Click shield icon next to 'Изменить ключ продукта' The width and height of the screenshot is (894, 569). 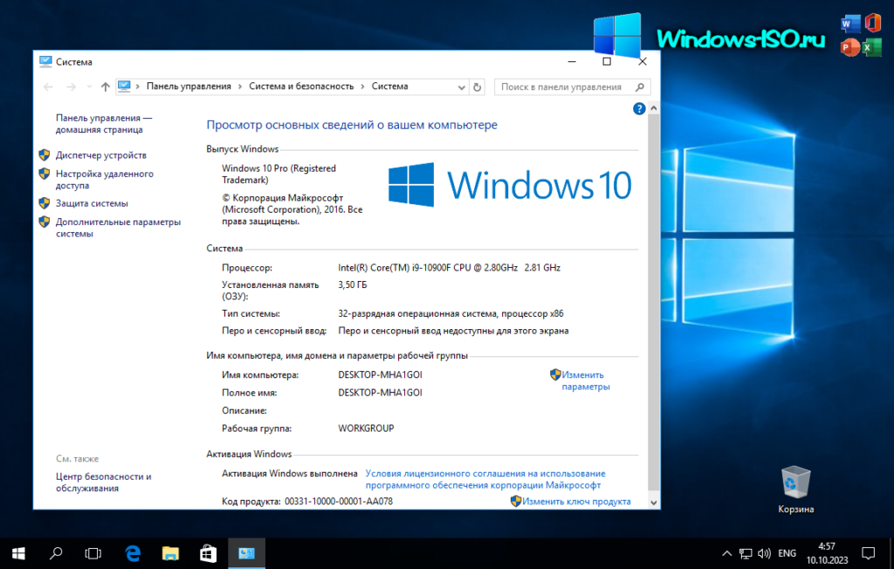pyautogui.click(x=515, y=501)
